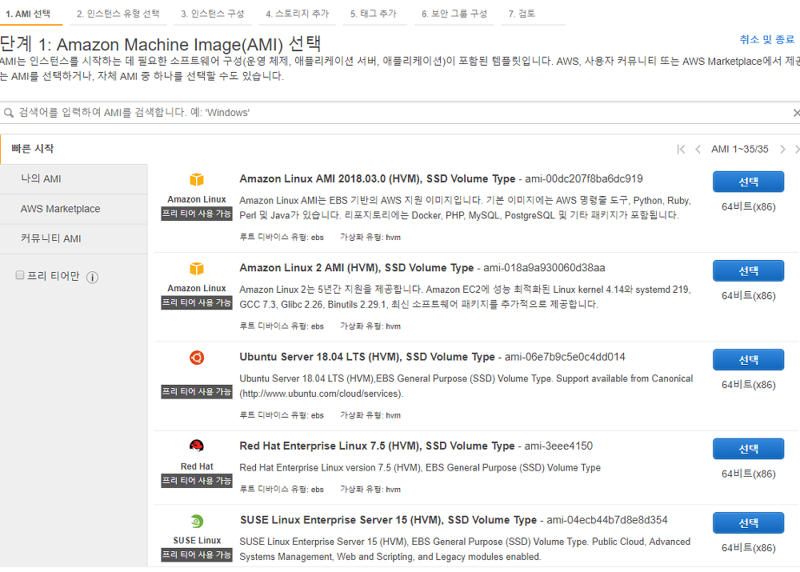The height and width of the screenshot is (572, 800).
Task: Select Amazon Linux AMI 2018.03.0 with 선택 button
Action: pos(748,182)
